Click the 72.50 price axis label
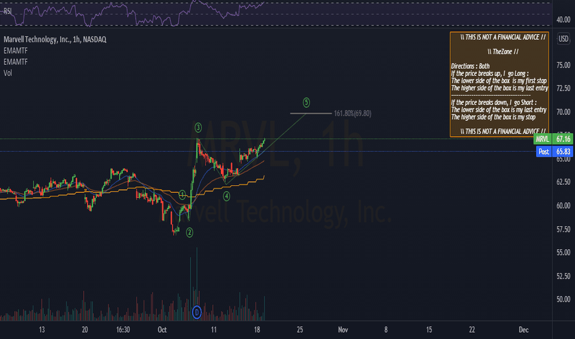Image resolution: width=575 pixels, height=339 pixels. pyautogui.click(x=563, y=88)
